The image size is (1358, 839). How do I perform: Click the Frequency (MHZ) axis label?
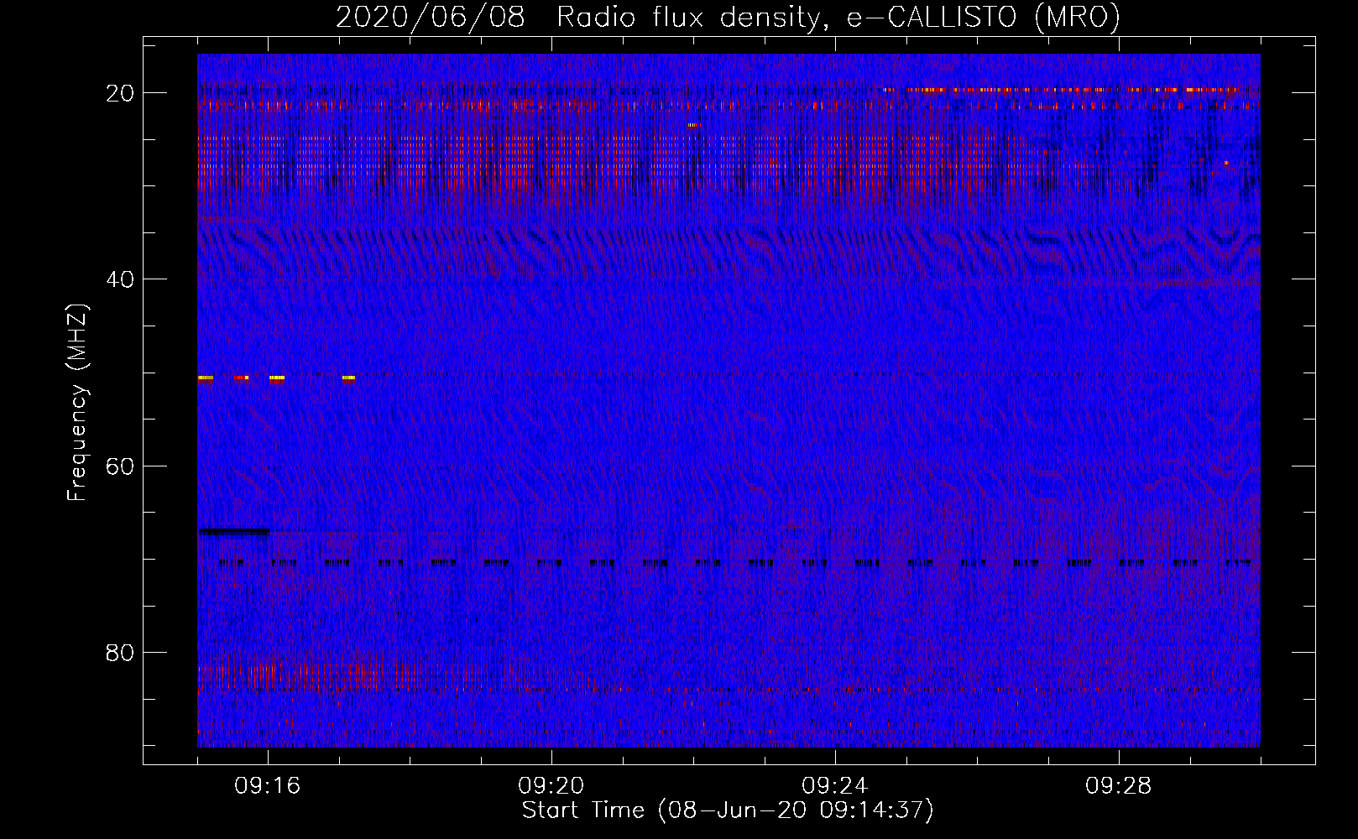coord(76,402)
